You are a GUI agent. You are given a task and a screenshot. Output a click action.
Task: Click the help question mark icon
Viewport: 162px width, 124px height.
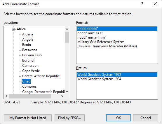tap(142, 4)
